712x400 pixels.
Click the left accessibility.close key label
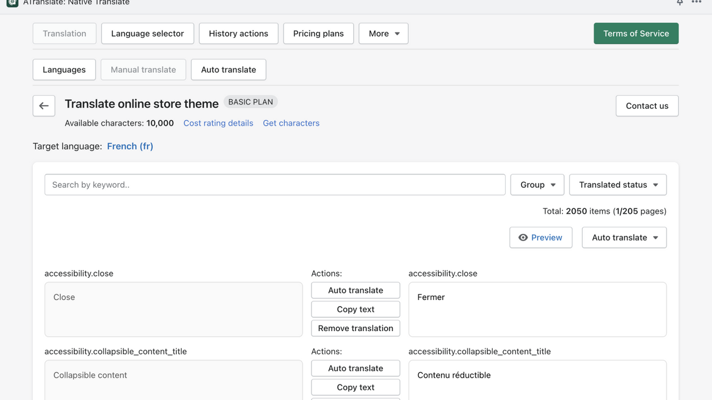(x=79, y=273)
